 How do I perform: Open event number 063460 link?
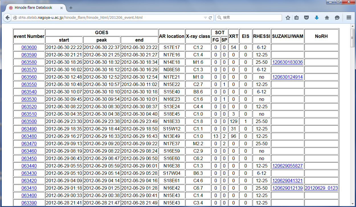(x=29, y=151)
